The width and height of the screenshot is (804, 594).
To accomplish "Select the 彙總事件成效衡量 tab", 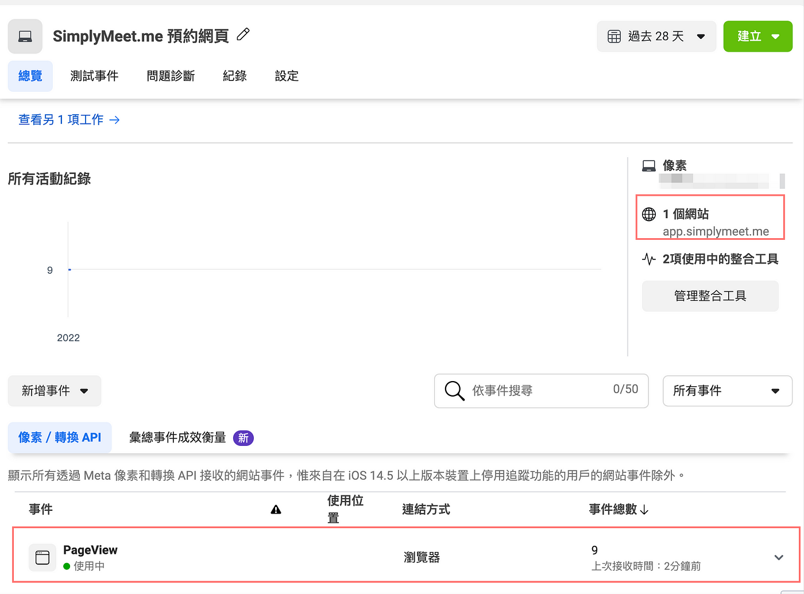I will click(177, 437).
